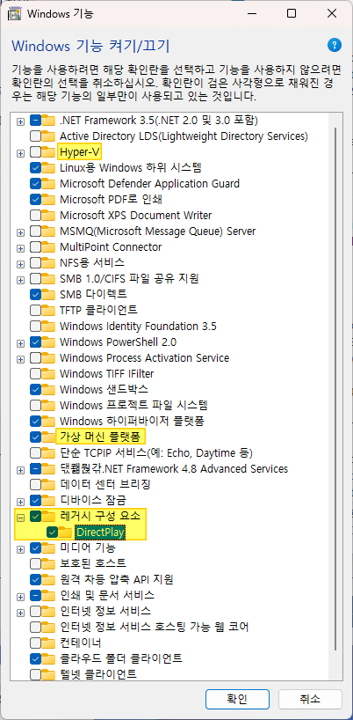Expand the Hyper-V tree node
Viewport: 353px width, 720px height.
coord(20,153)
